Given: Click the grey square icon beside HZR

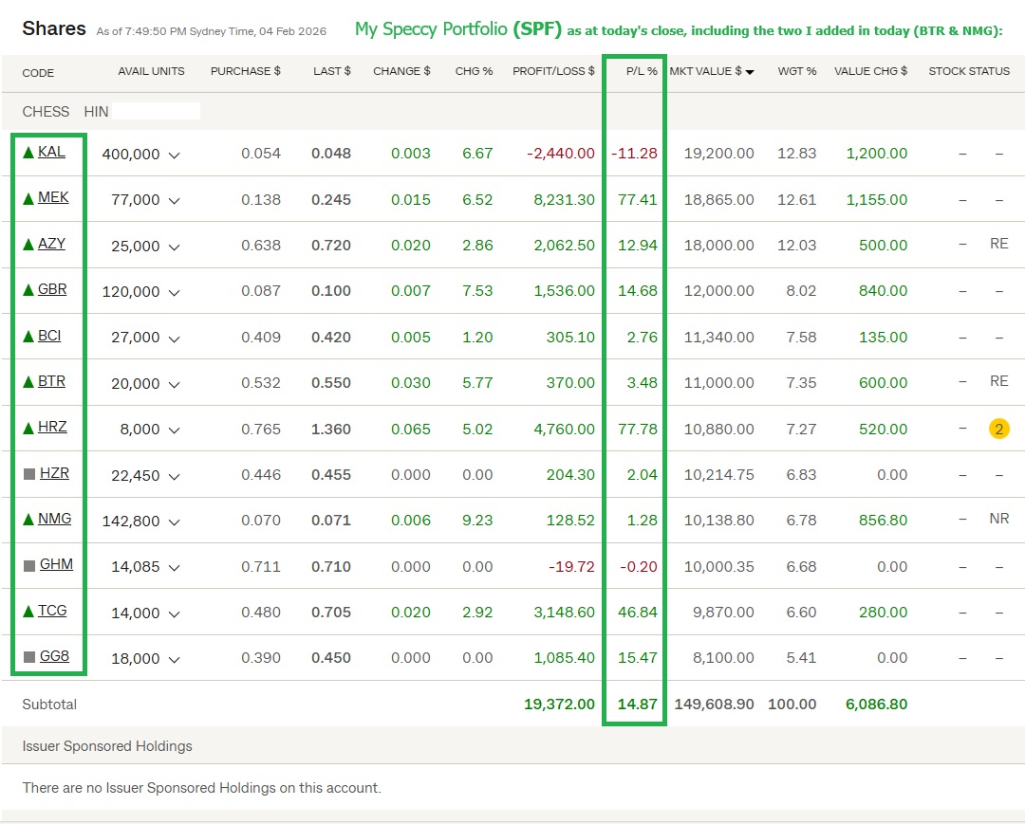Looking at the screenshot, I should (28, 474).
